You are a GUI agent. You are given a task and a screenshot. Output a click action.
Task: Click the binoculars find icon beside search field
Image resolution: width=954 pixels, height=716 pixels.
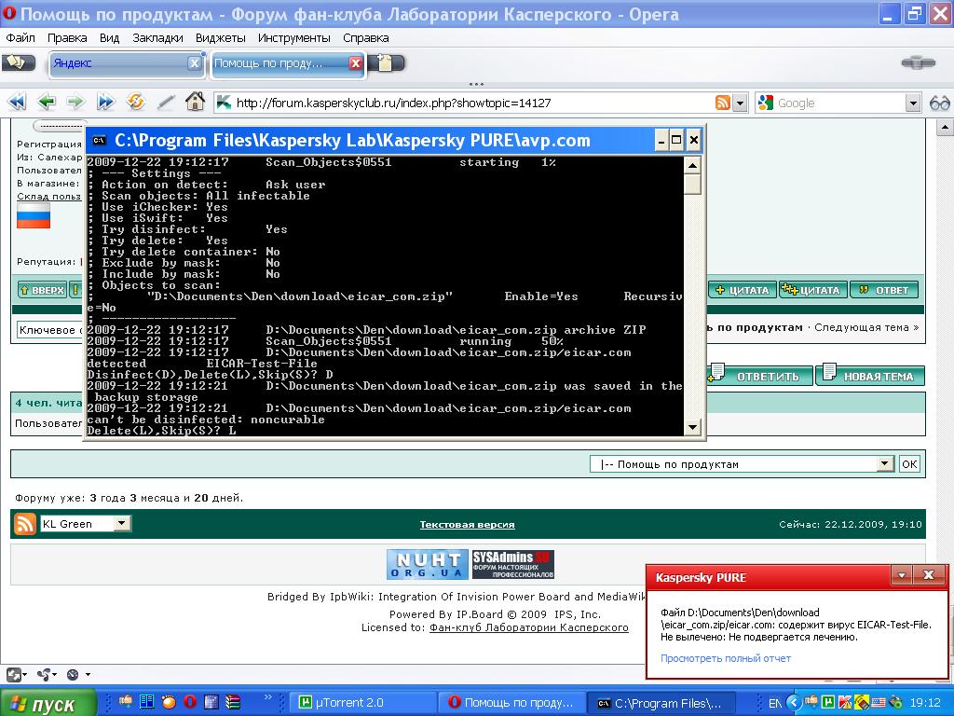[x=939, y=103]
